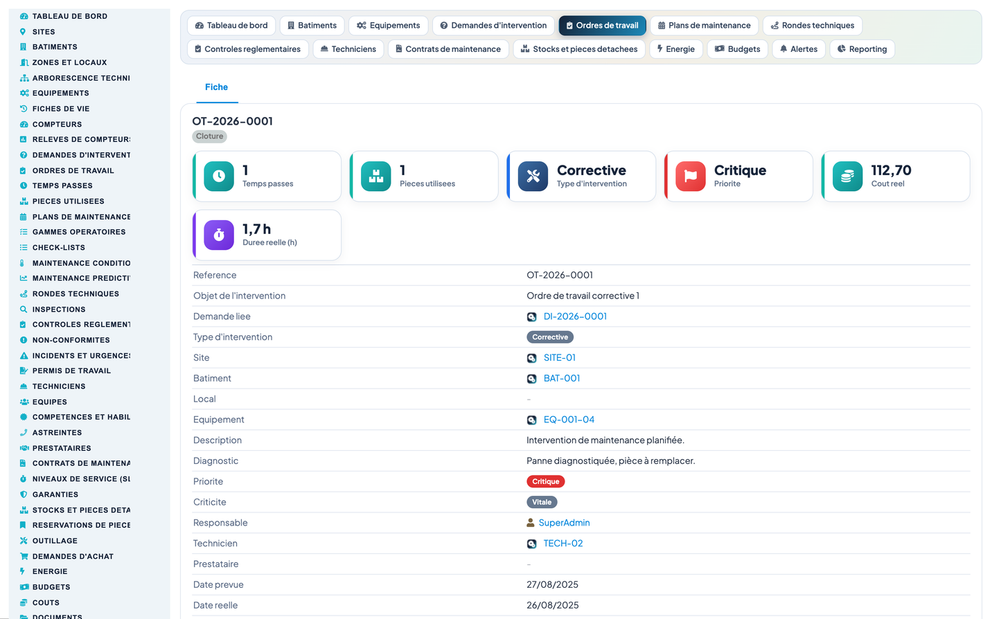The height and width of the screenshot is (619, 1001).
Task: Click the coins icon on Cout reel card
Action: (x=848, y=176)
